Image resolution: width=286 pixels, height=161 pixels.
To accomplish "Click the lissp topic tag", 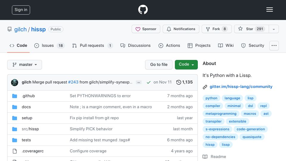I will 226,145.
